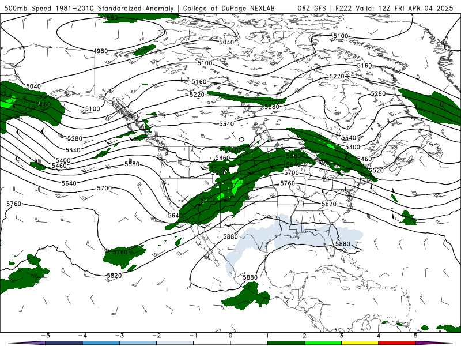Image resolution: width=461 pixels, height=346 pixels.
Task: Click the '4' colorbar tick label
Action: [379, 336]
